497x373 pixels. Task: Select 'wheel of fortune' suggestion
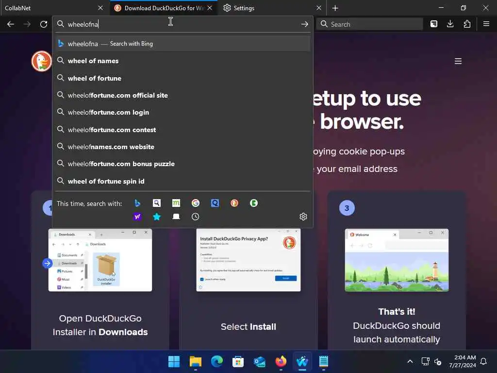[183, 78]
